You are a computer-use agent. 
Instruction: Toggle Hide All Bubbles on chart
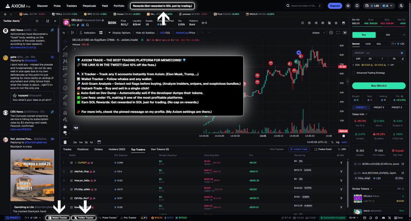coord(145,33)
